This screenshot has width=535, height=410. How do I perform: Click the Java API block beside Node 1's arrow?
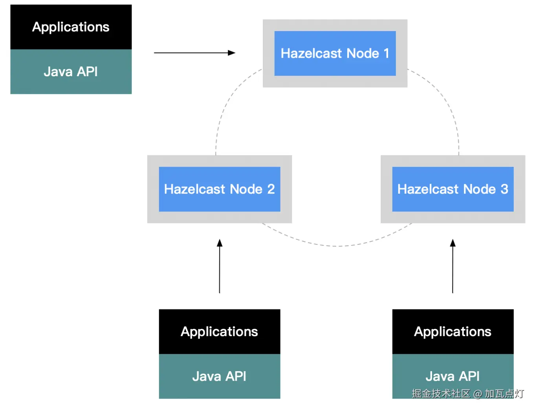coord(71,72)
